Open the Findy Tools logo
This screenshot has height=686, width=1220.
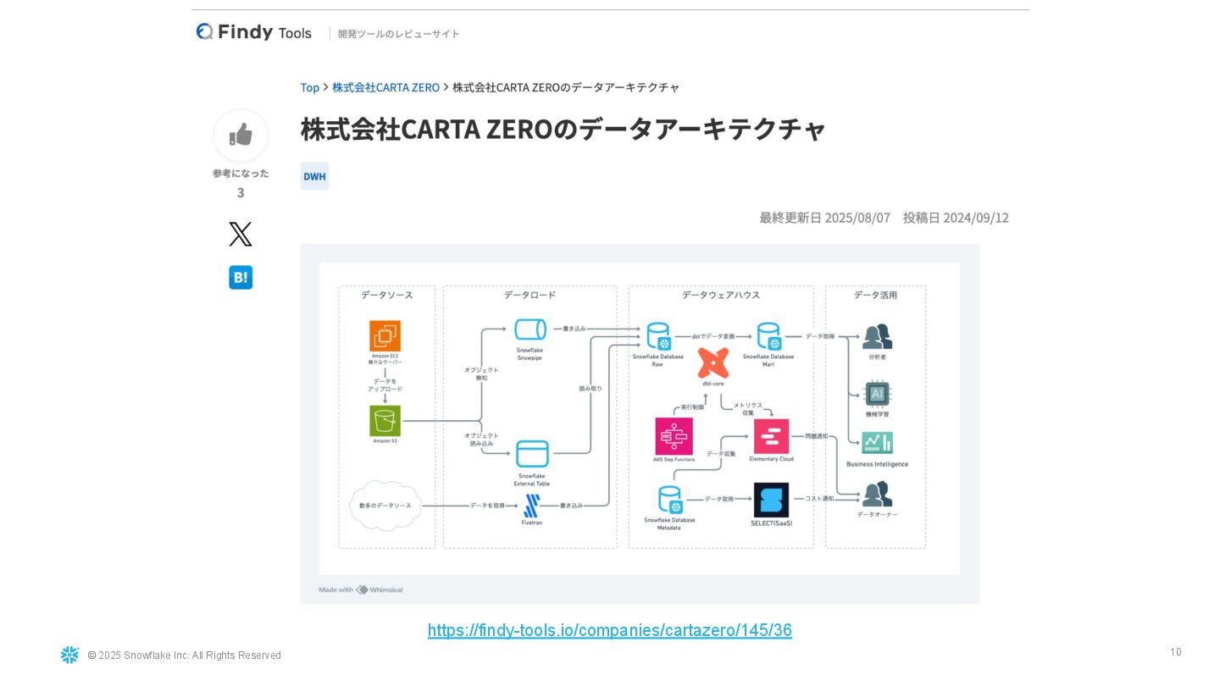pos(254,32)
